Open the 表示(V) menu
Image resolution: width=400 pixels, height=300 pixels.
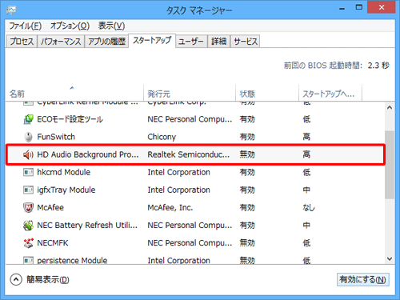pos(111,26)
